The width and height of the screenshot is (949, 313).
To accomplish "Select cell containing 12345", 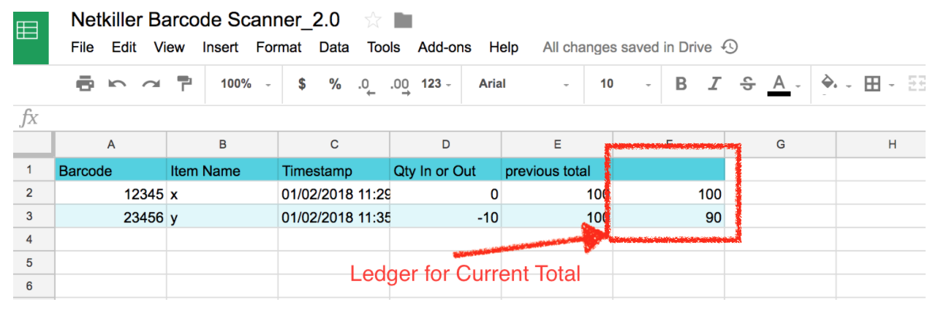I will click(x=110, y=194).
